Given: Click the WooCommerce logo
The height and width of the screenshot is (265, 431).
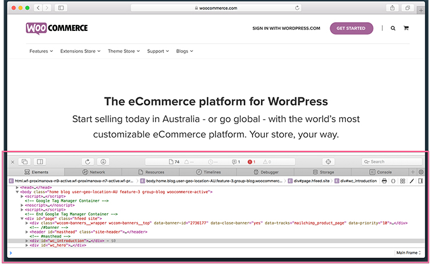Looking at the screenshot, I should [x=57, y=28].
